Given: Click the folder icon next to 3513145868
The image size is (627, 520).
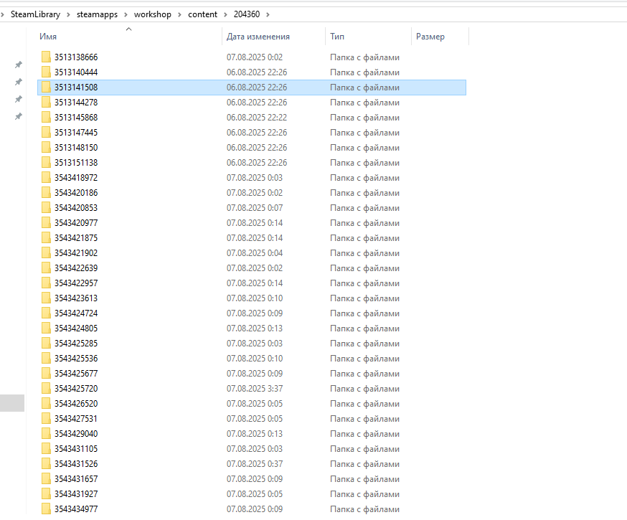Looking at the screenshot, I should [x=46, y=118].
